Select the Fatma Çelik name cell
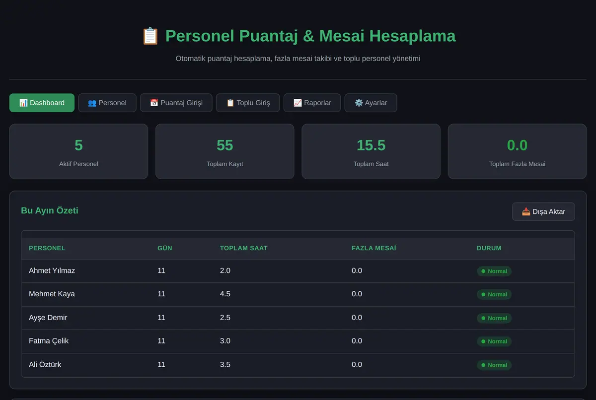 [49, 341]
